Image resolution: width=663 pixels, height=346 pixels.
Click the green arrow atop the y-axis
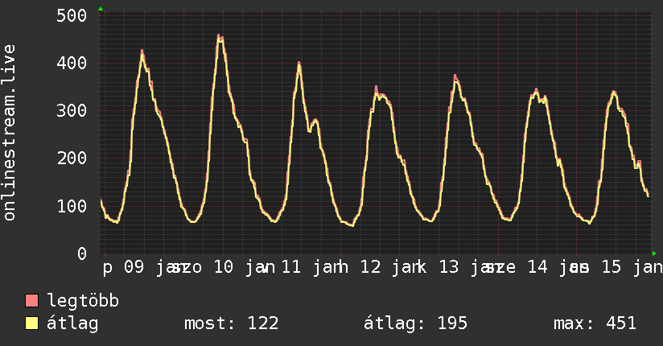click(x=101, y=9)
